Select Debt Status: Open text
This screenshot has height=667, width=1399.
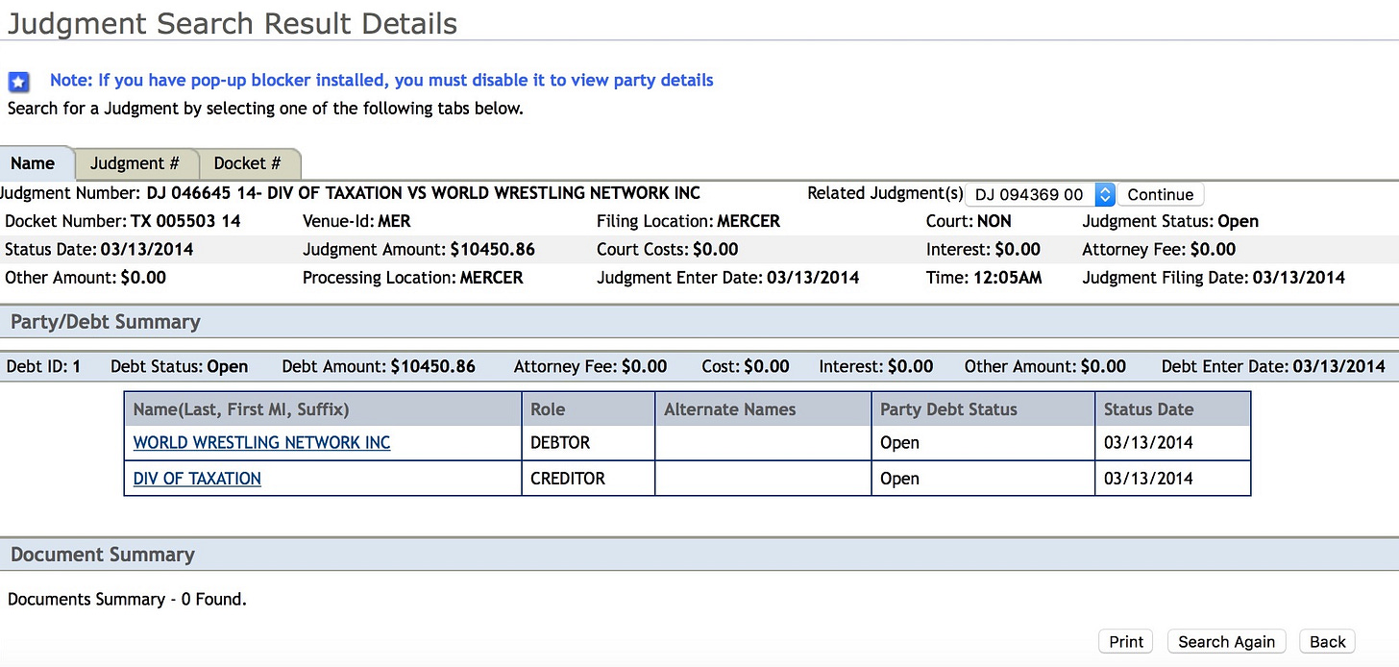coord(179,366)
